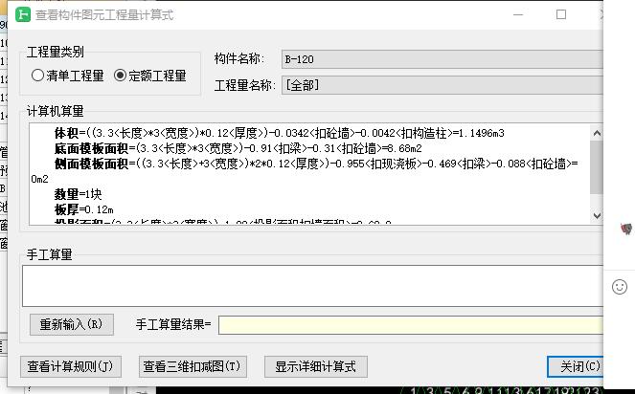Click inside the 手工算量 text area
The image size is (635, 394).
coord(312,286)
